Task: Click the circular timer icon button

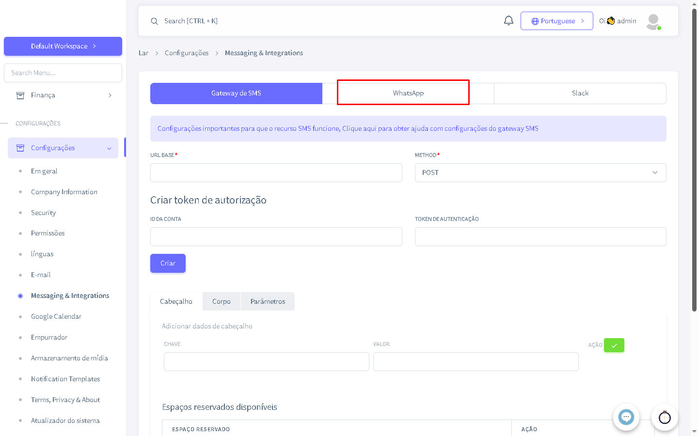Action: point(665,417)
